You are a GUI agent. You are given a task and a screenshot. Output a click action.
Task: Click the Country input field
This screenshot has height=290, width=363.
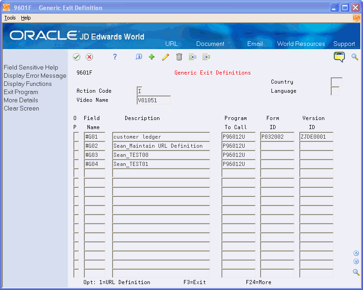(x=337, y=82)
